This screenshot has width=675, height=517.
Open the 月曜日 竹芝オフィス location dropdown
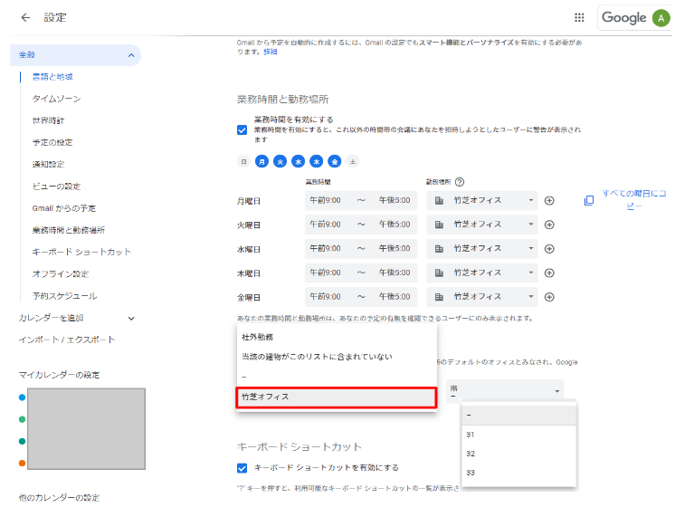pos(482,199)
